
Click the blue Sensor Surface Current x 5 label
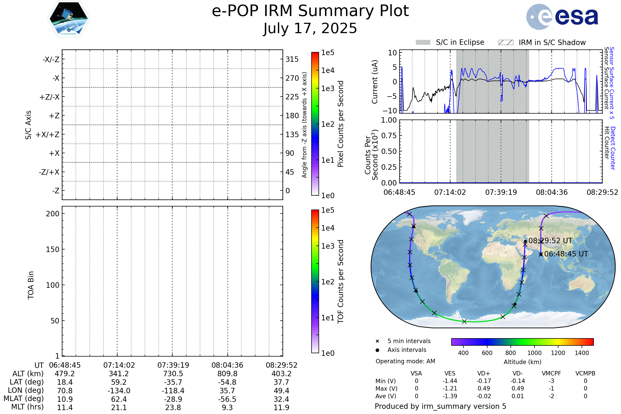coord(611,83)
